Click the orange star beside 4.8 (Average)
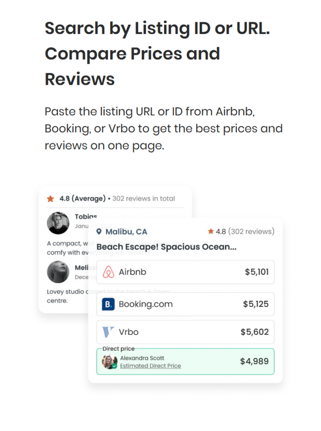Viewport: 321px width, 431px height. 51,198
